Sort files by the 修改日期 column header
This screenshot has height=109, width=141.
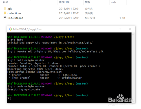64,2
